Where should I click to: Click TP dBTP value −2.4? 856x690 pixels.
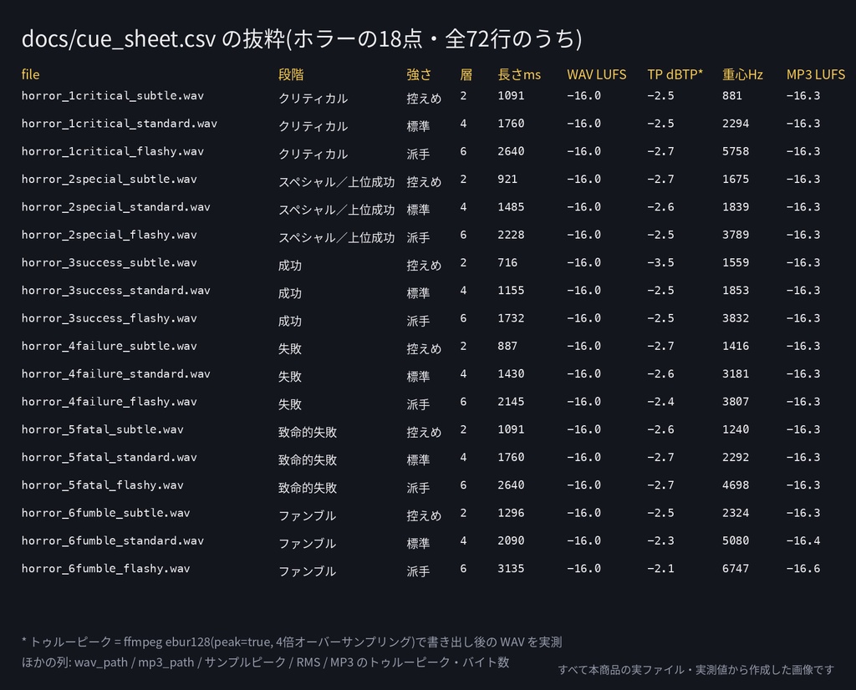point(660,402)
